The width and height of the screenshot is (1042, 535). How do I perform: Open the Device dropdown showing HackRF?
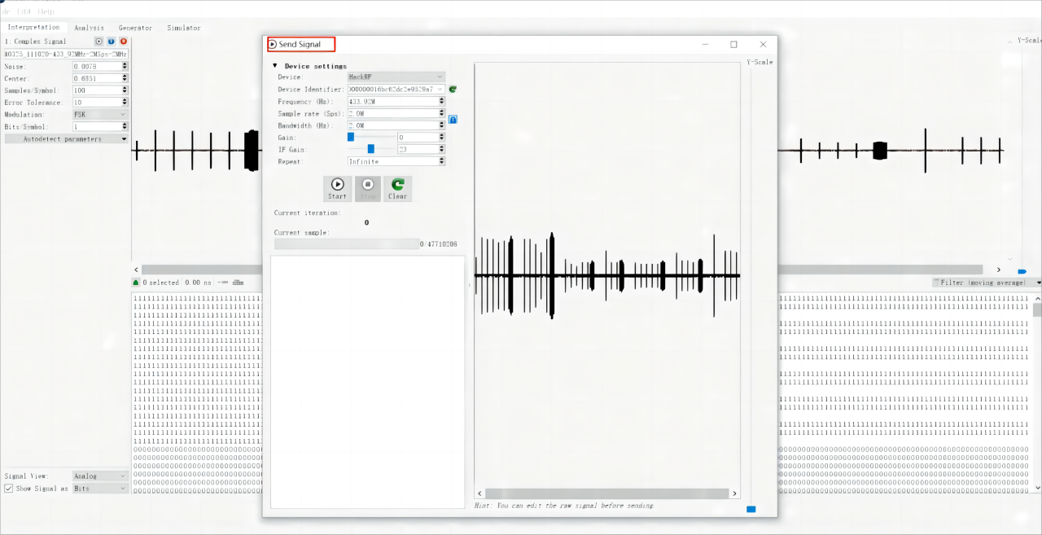[x=396, y=77]
